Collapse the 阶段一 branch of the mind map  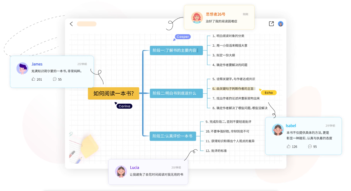coord(176,50)
